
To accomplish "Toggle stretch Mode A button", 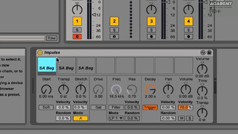I will [80, 118].
